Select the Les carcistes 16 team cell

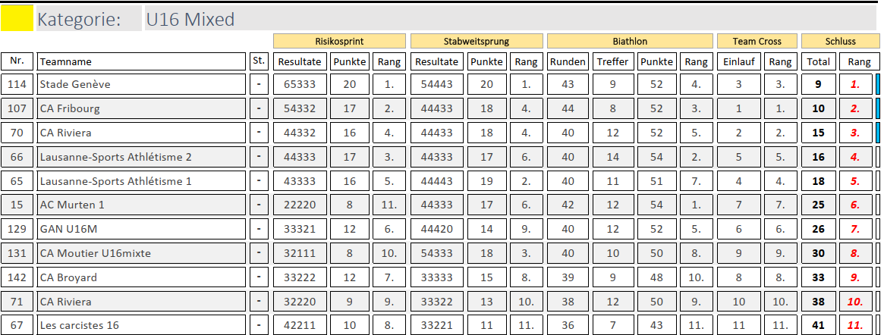tap(142, 325)
